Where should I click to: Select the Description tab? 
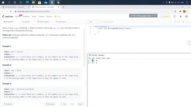9,22
